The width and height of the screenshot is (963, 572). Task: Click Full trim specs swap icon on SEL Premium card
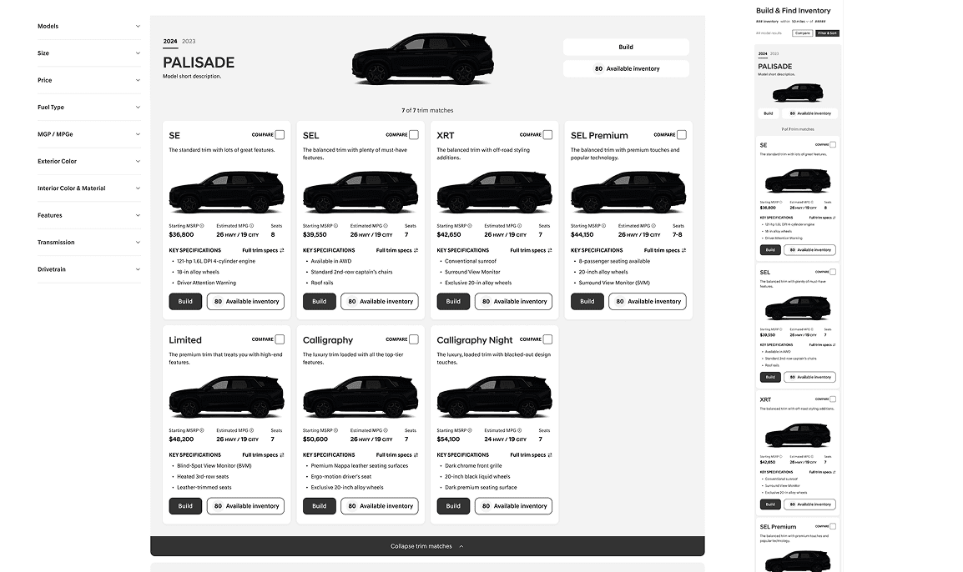pyautogui.click(x=683, y=250)
